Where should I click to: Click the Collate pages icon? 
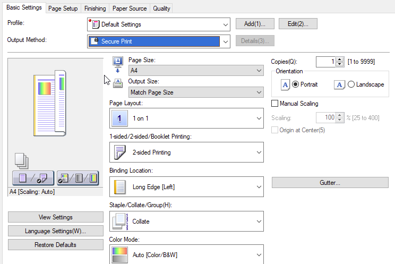(121, 222)
